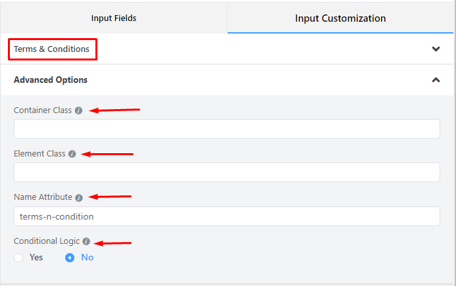Image resolution: width=456 pixels, height=286 pixels.
Task: Click the Conditional Logic info icon
Action: [x=86, y=241]
